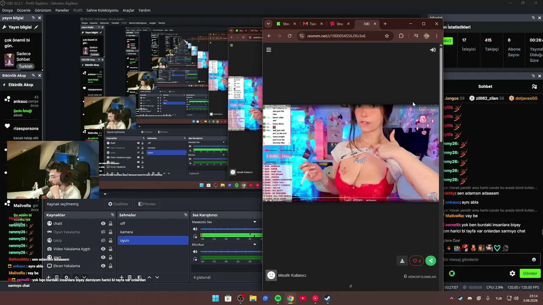The height and width of the screenshot is (305, 543).
Task: Open the Chrome three-dot menu
Action: click(x=437, y=36)
